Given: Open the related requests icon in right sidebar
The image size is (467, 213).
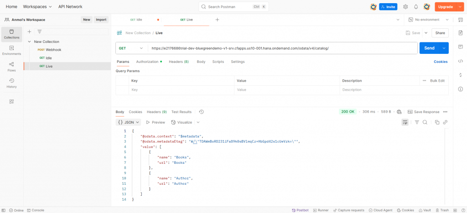Looking at the screenshot, I should [461, 75].
